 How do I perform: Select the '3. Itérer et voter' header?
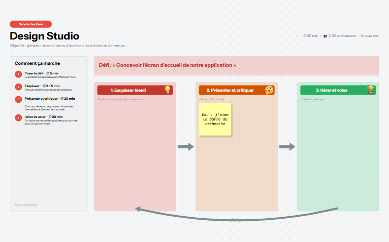(338, 90)
